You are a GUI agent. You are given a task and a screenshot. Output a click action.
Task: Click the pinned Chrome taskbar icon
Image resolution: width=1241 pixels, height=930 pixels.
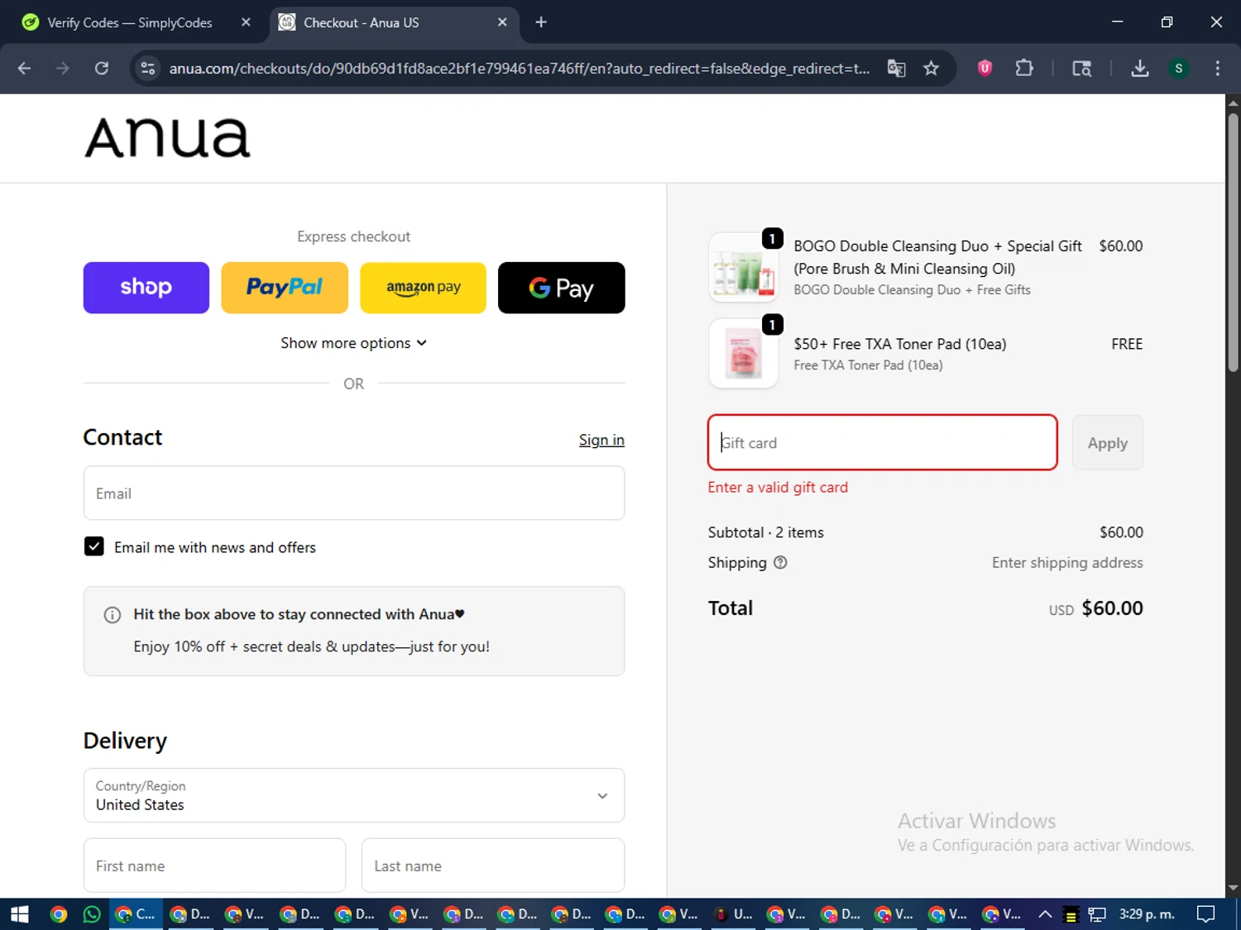point(58,914)
